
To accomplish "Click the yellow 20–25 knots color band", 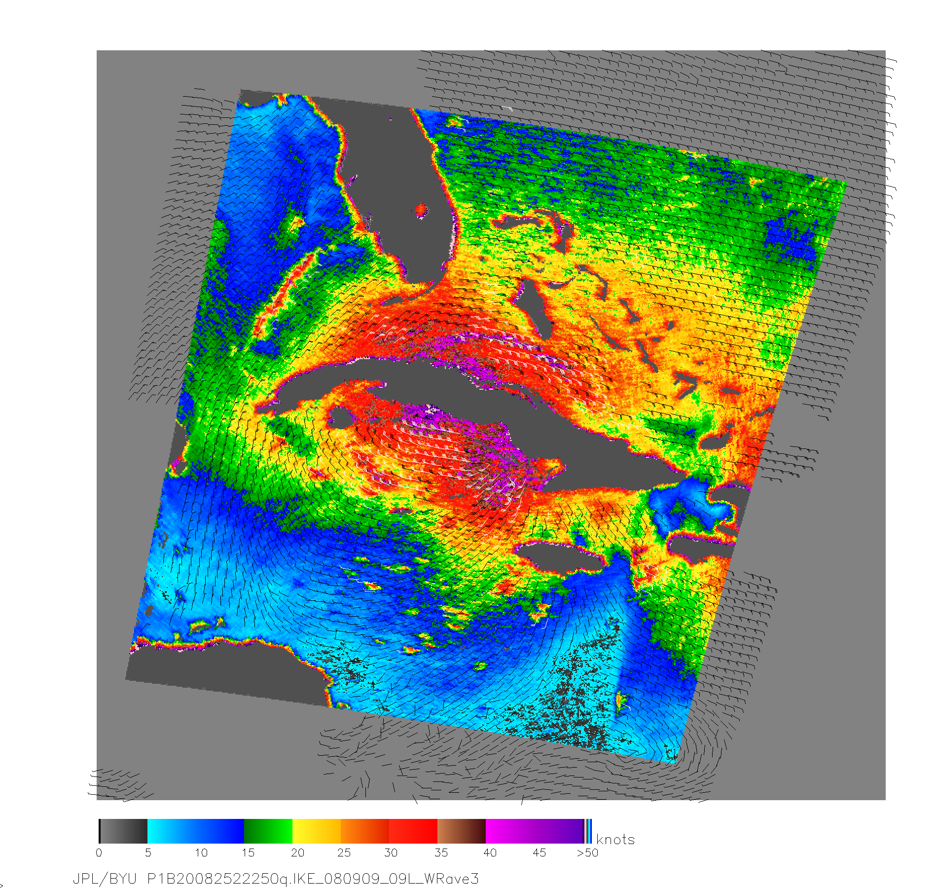I will tap(317, 831).
